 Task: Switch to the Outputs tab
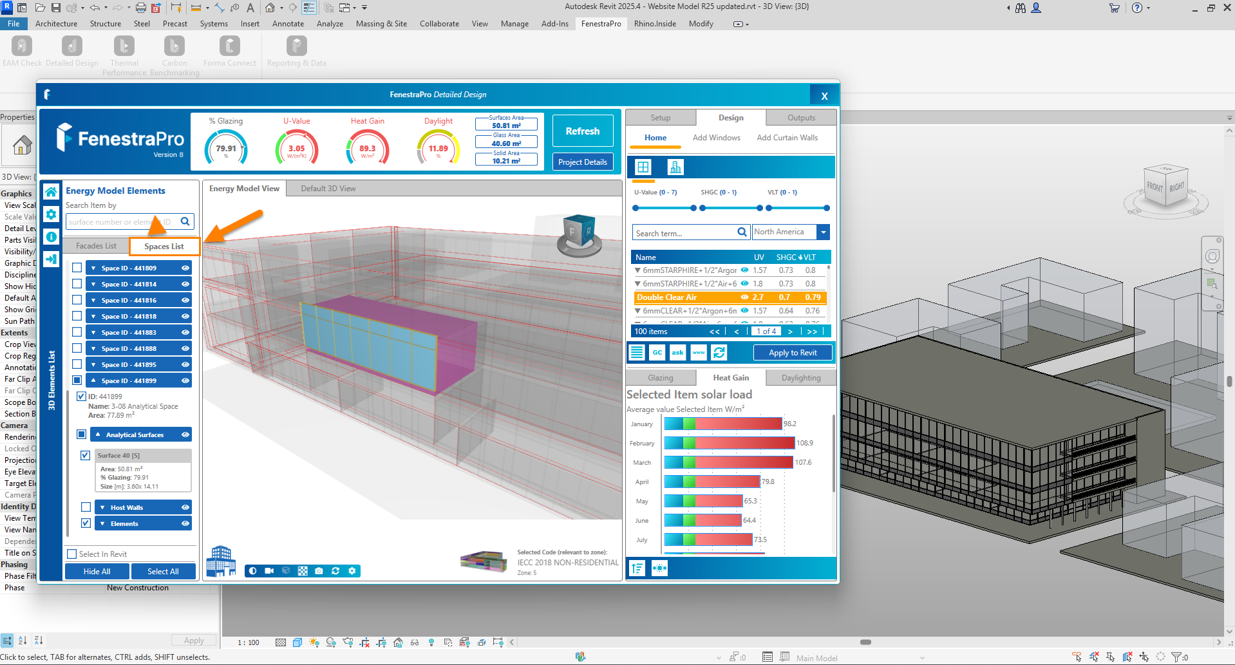tap(801, 117)
